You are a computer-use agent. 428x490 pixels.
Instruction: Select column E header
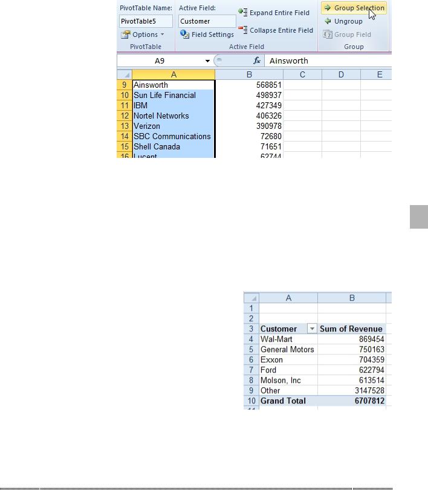tap(376, 74)
